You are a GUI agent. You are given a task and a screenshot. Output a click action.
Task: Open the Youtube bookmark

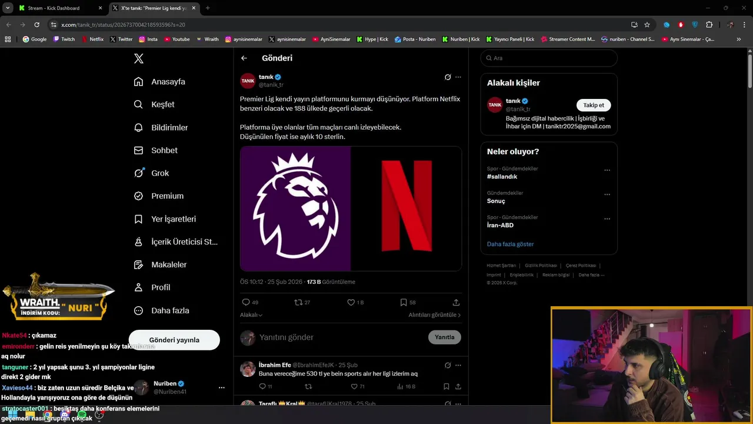click(x=176, y=39)
